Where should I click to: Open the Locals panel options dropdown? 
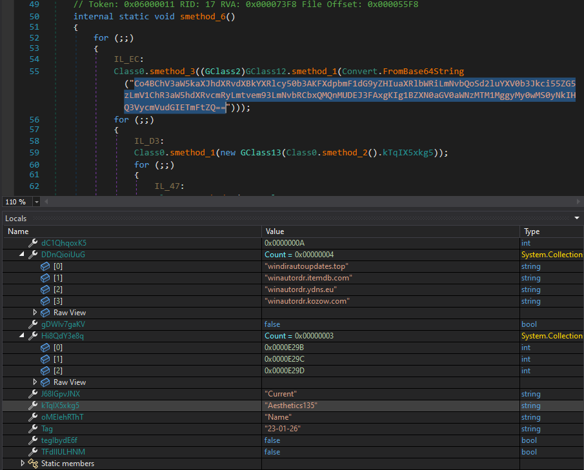(576, 218)
